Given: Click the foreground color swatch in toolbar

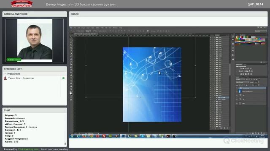Looking at the screenshot, I should coord(70,93).
